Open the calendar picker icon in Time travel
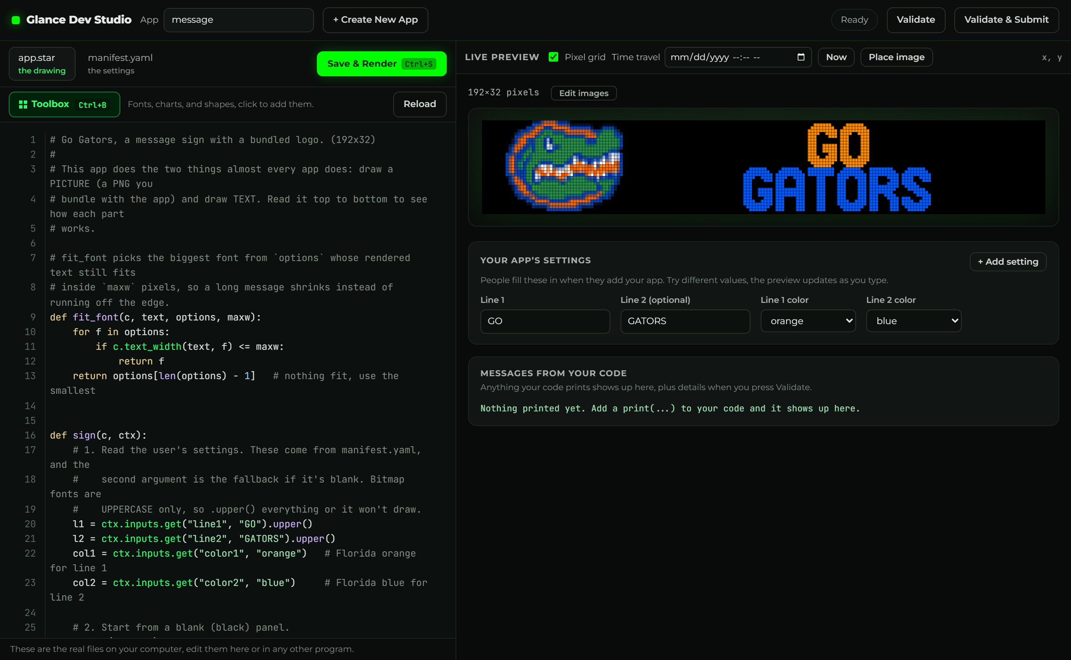This screenshot has height=660, width=1071. 801,57
